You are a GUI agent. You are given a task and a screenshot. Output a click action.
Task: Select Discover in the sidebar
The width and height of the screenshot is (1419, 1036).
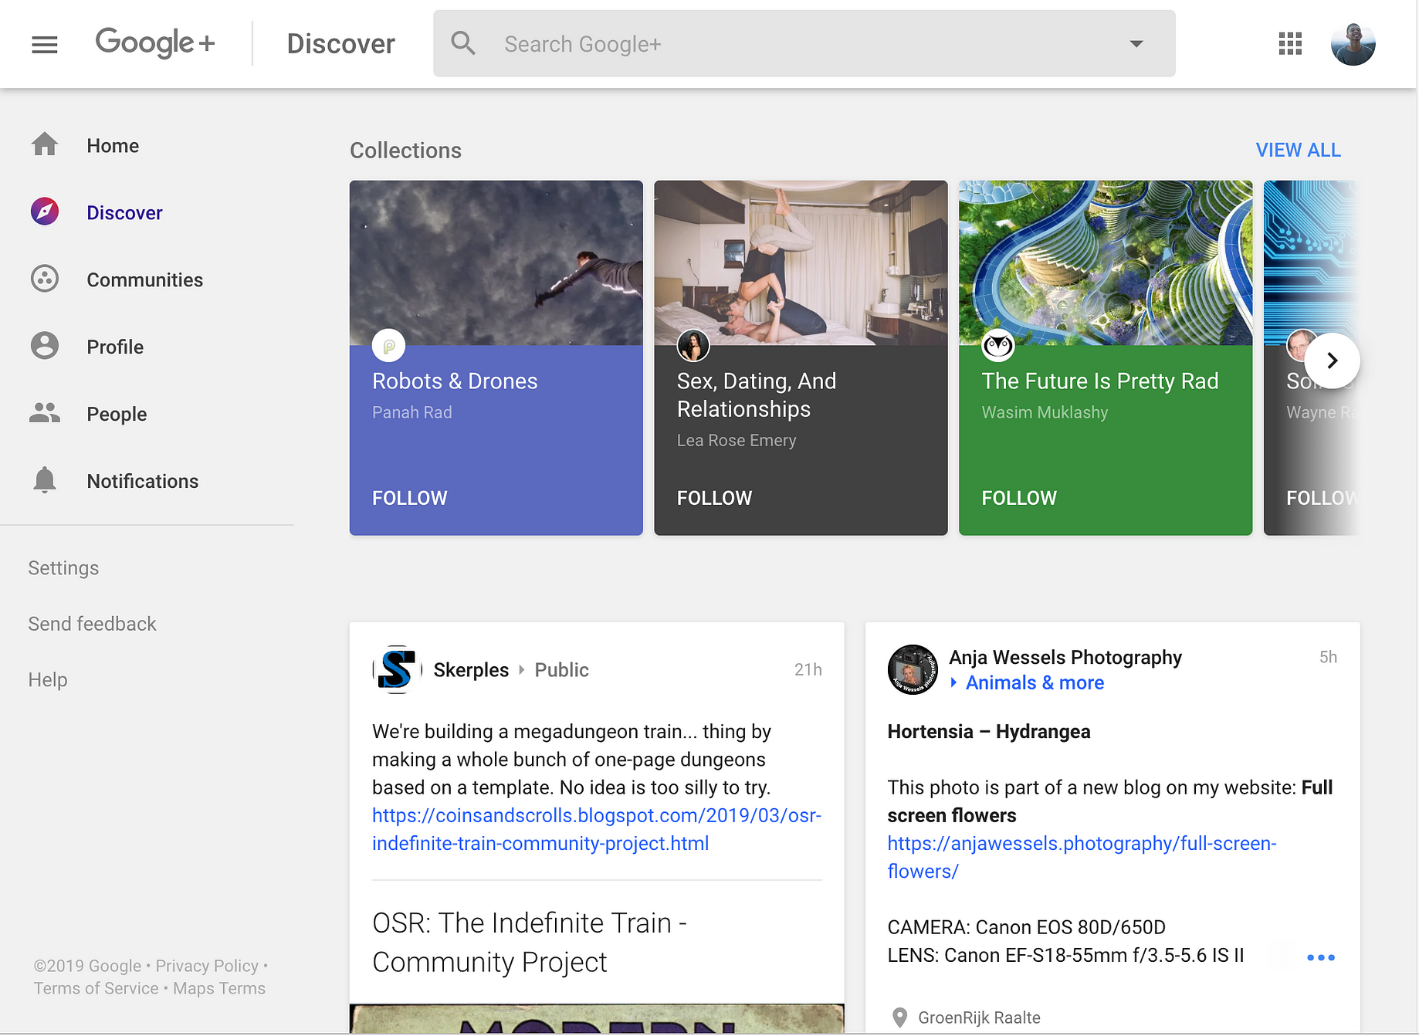click(x=124, y=213)
